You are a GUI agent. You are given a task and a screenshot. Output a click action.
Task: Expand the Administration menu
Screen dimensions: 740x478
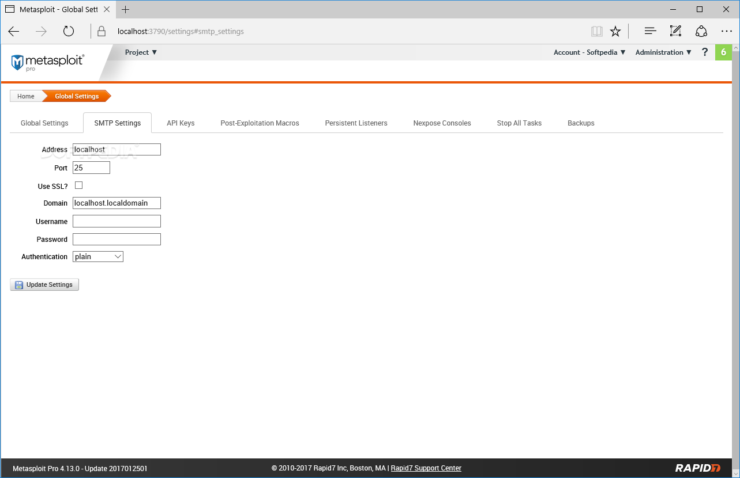[663, 52]
